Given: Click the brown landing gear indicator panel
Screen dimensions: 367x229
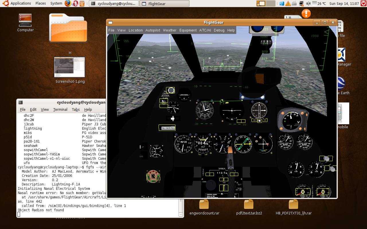Looking at the screenshot, I should 153,177.
